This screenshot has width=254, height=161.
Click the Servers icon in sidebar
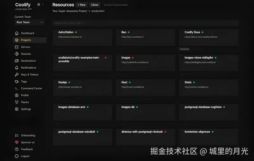(x=17, y=47)
